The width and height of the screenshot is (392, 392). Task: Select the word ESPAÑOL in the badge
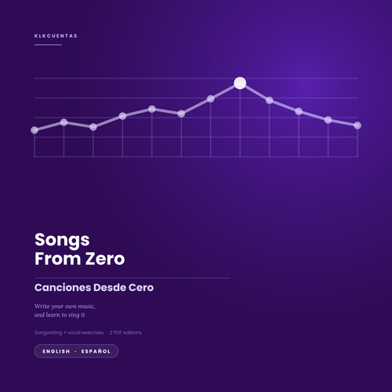pos(96,351)
